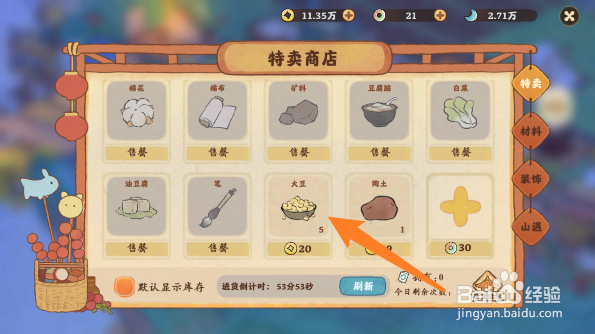Buy soybeans for 20 coins
The width and height of the screenshot is (595, 334).
[298, 249]
